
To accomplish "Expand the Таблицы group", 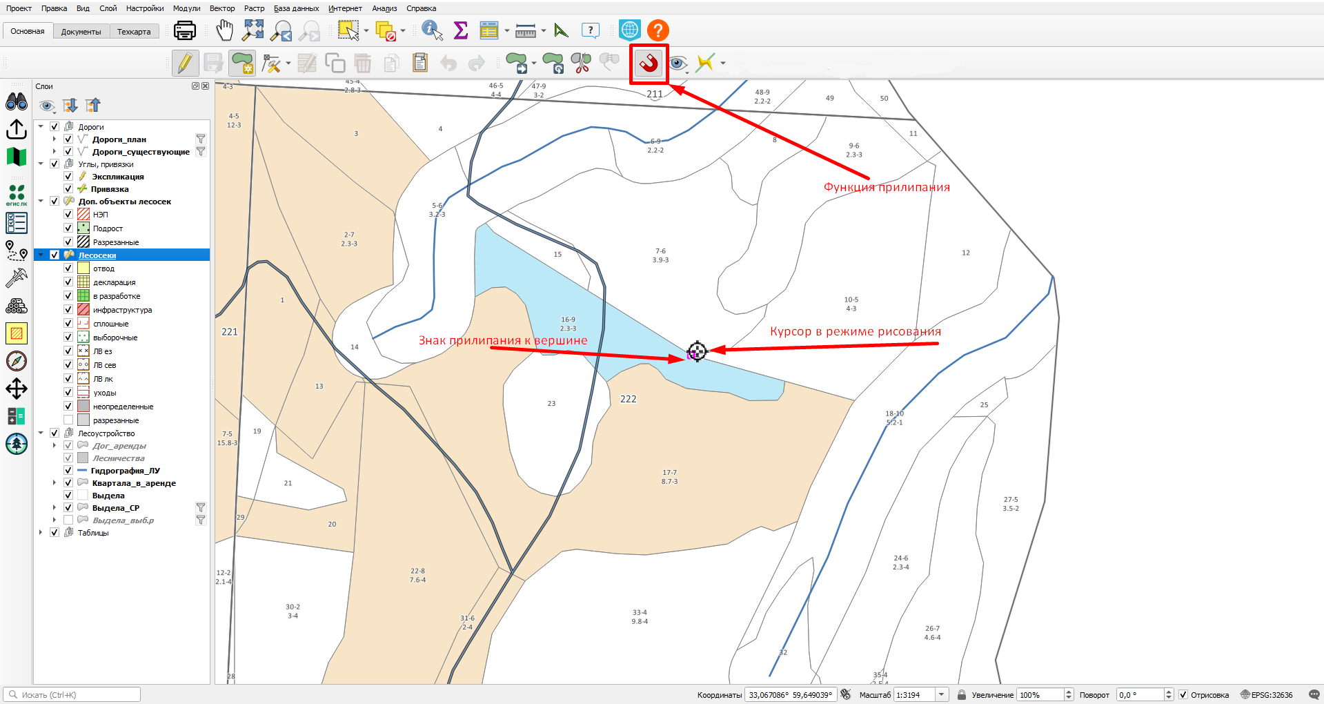I will [x=41, y=533].
